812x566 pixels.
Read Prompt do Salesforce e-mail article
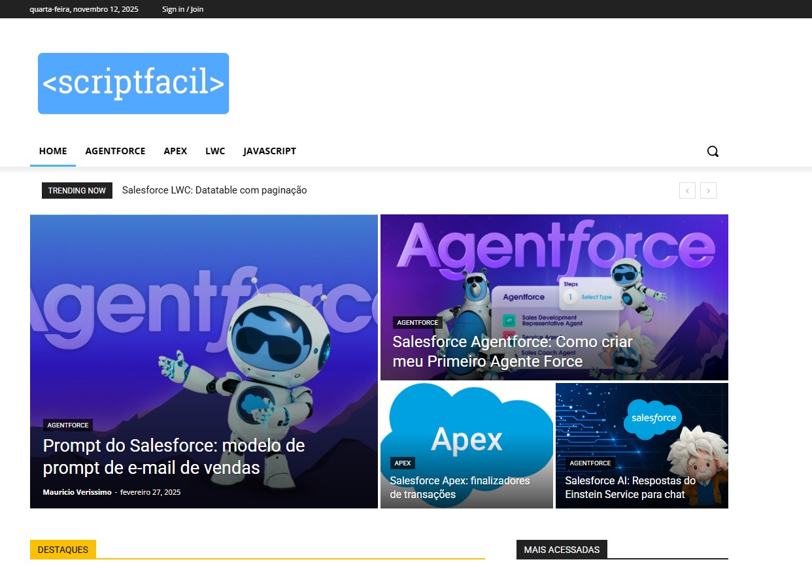click(x=174, y=456)
